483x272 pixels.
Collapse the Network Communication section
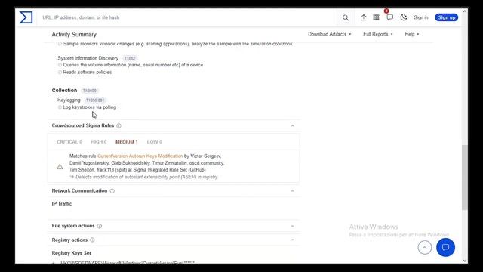(292, 191)
